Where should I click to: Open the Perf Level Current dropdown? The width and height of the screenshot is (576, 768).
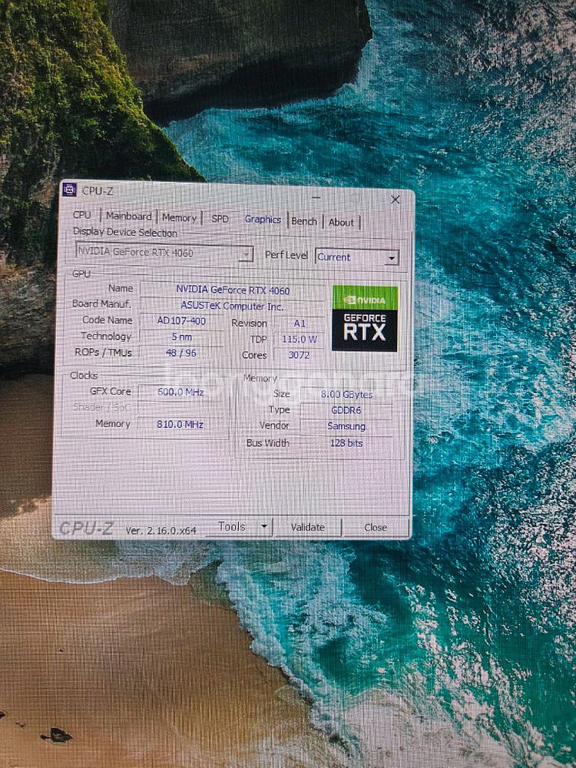coord(357,257)
